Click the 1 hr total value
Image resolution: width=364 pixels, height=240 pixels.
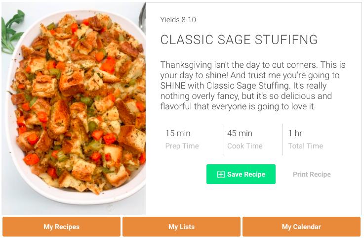click(x=295, y=133)
